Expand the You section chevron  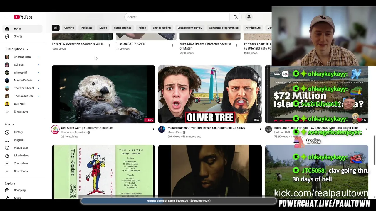click(13, 125)
